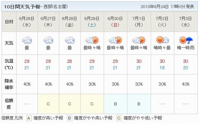Viewport: 199px width, 124px height.
Task: Click the sunny-cloudy icon for July 2
Action: pyautogui.click(x=162, y=40)
